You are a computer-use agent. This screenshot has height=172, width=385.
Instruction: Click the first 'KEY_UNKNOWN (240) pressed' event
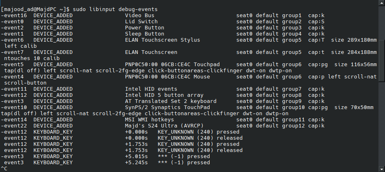(x=198, y=132)
